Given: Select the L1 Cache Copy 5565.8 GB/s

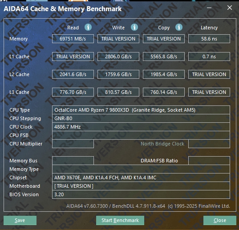Looking at the screenshot, I should pyautogui.click(x=164, y=56).
